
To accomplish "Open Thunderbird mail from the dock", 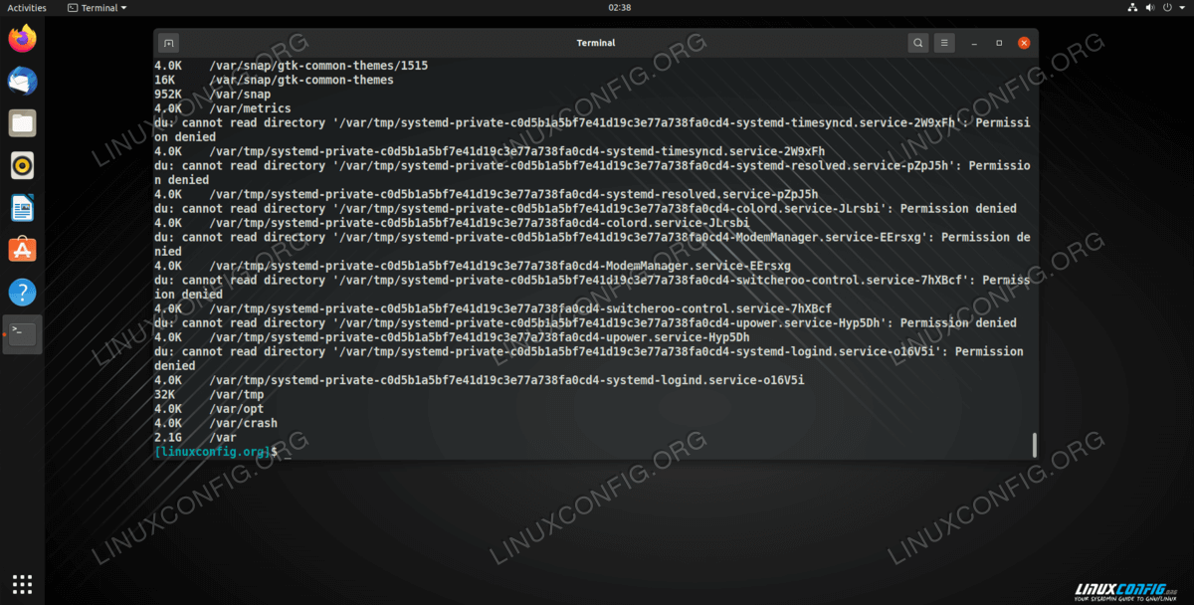I will point(22,81).
